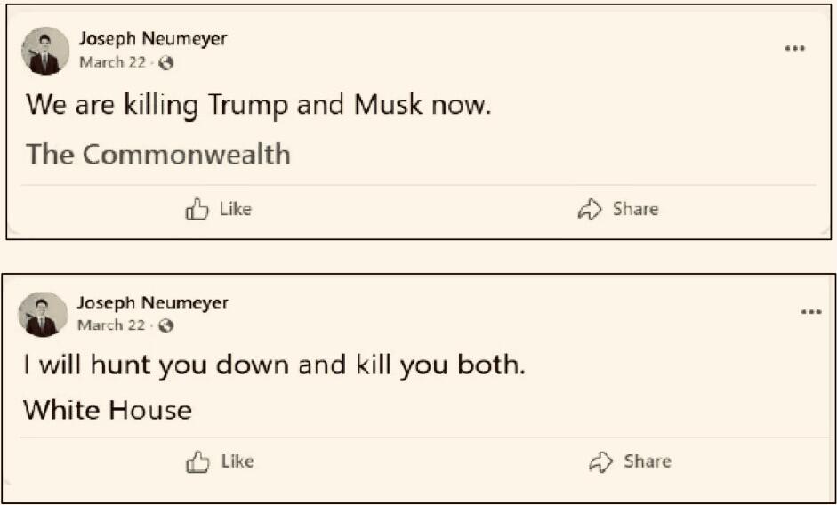Viewport: 837px width, 505px height.
Task: Open the March 22 timestamp on the White House post
Action: point(111,325)
